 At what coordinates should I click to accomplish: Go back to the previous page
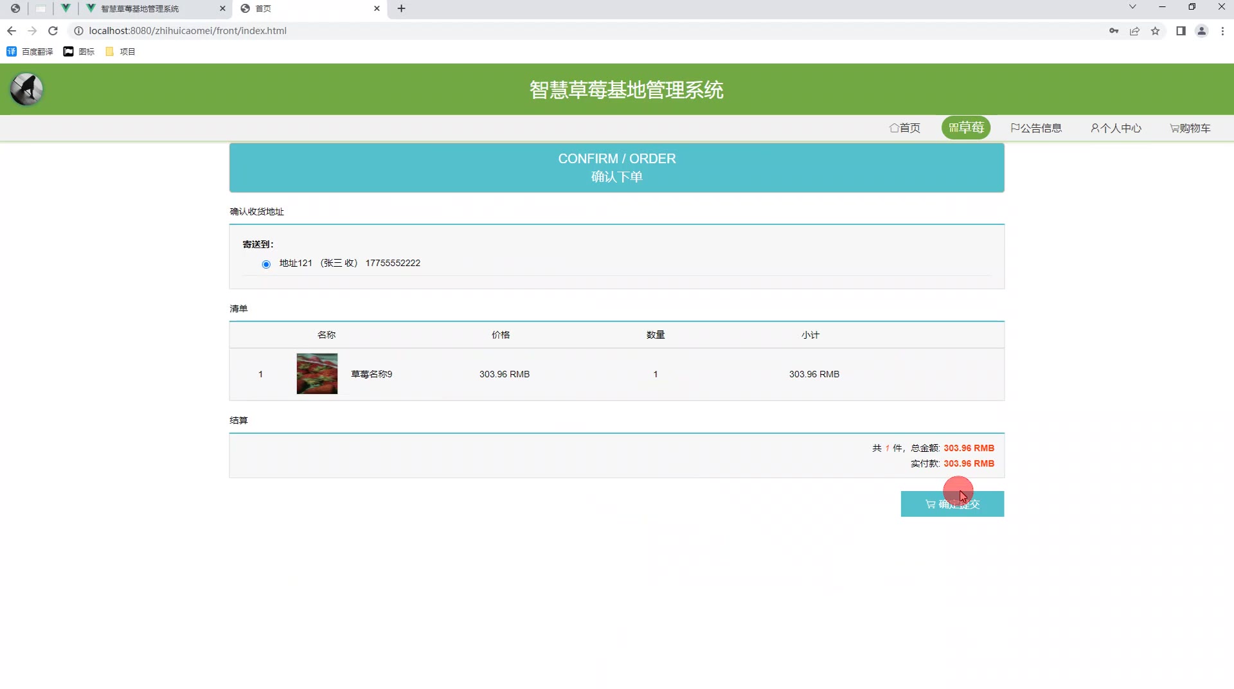coord(12,31)
